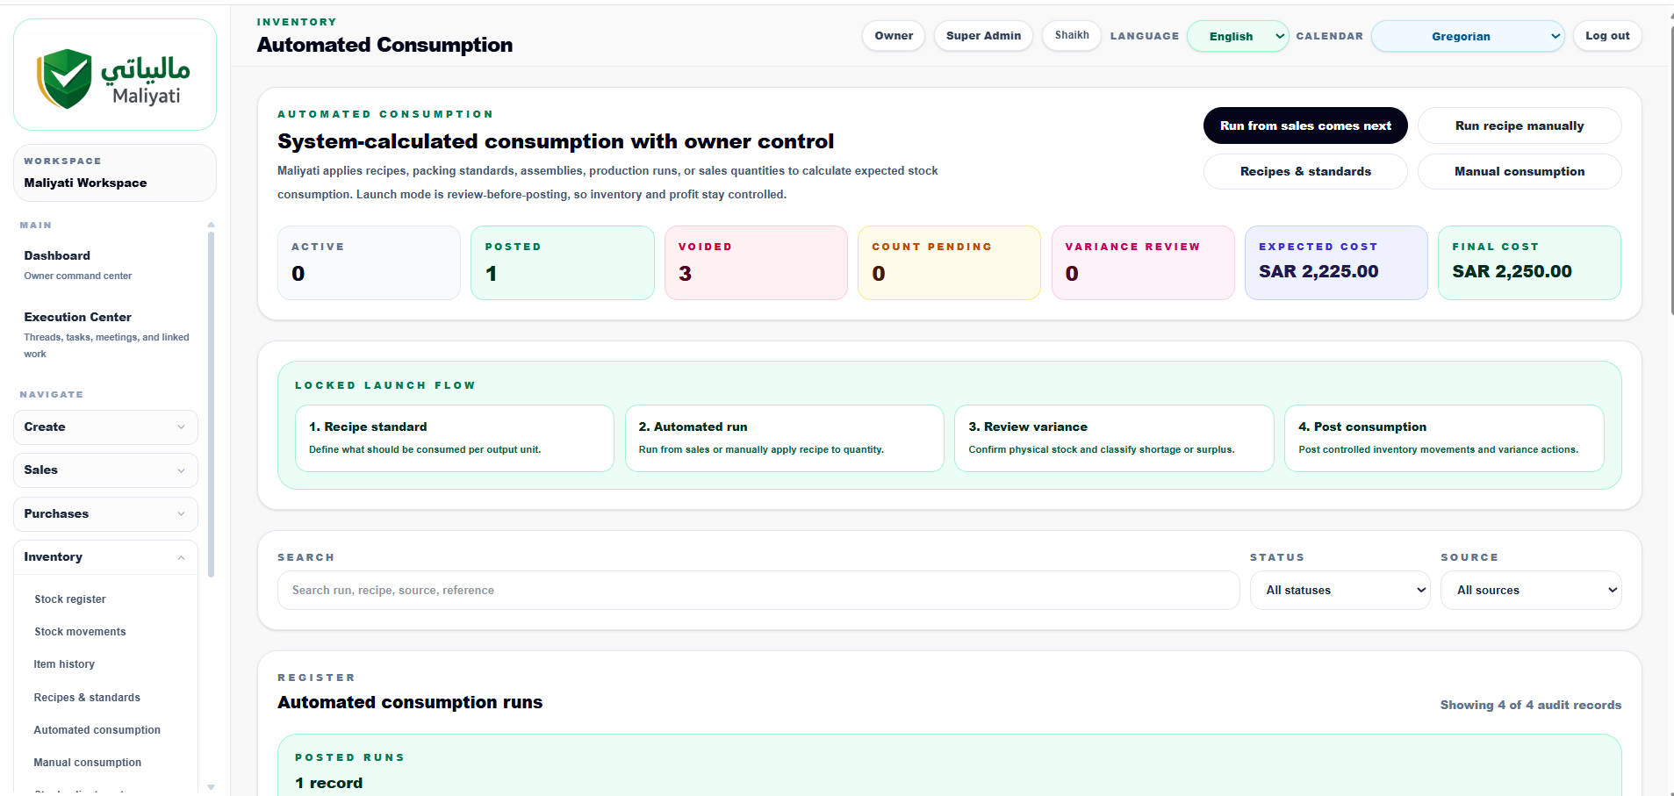Click the Shaikh user badge
The height and width of the screenshot is (796, 1674).
tap(1072, 35)
